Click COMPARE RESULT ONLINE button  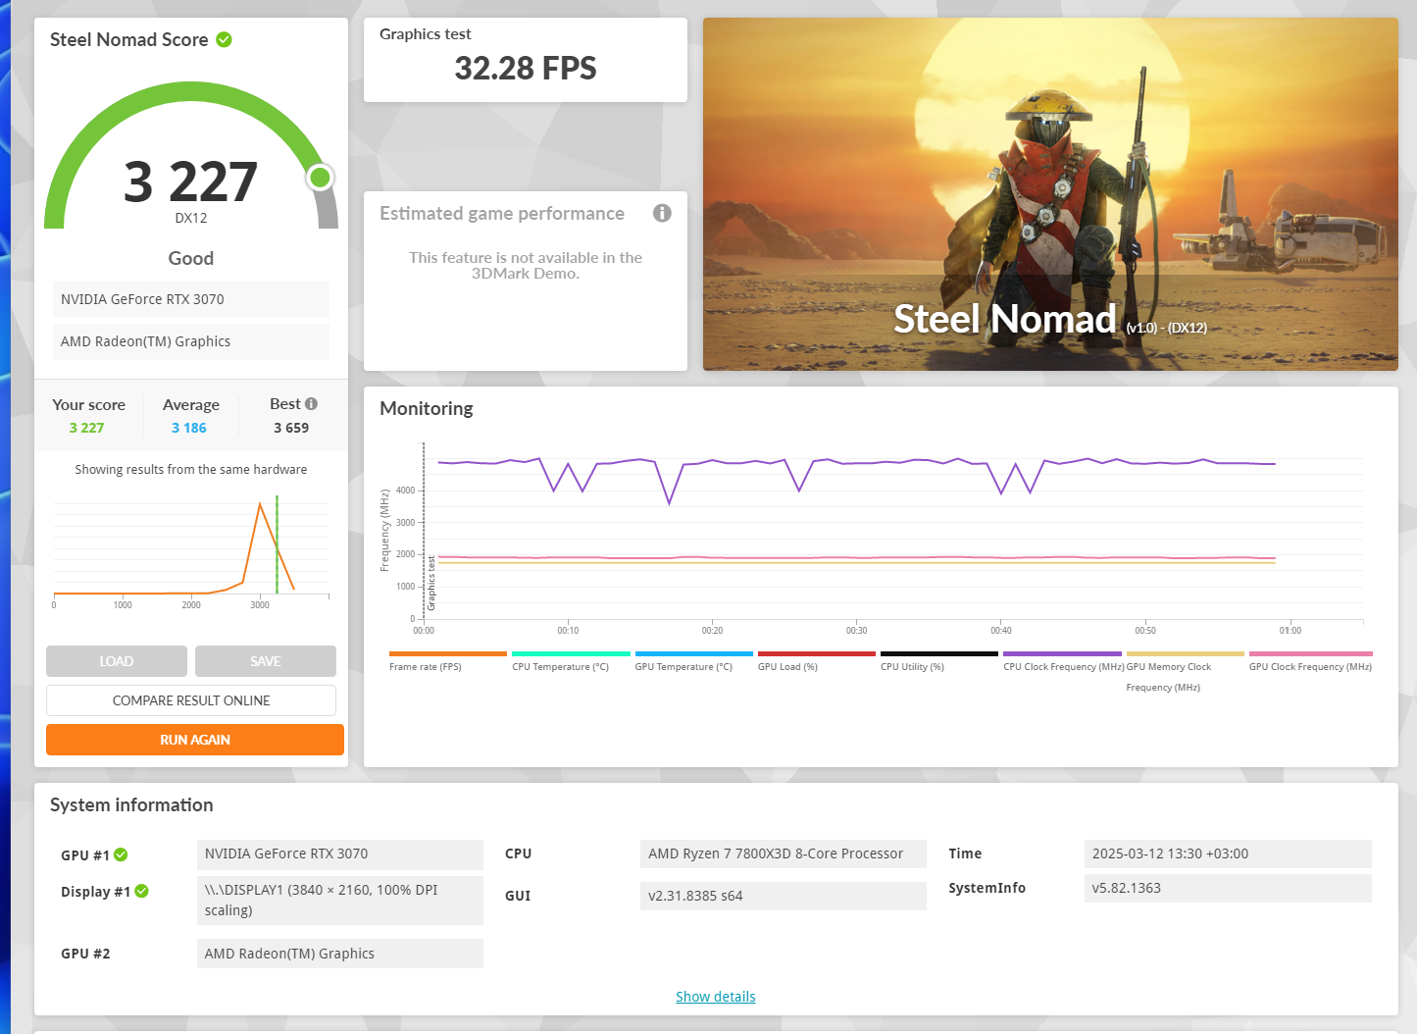point(191,700)
